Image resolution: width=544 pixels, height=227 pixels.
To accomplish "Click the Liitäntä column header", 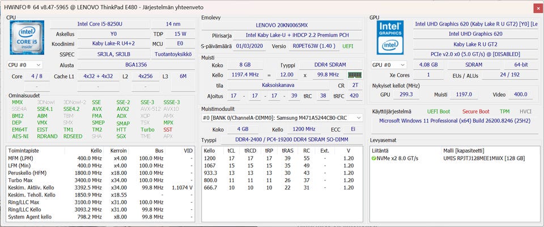I will [x=380, y=150].
